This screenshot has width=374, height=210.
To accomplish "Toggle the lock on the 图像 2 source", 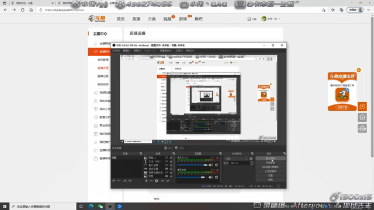I will pos(171,157).
